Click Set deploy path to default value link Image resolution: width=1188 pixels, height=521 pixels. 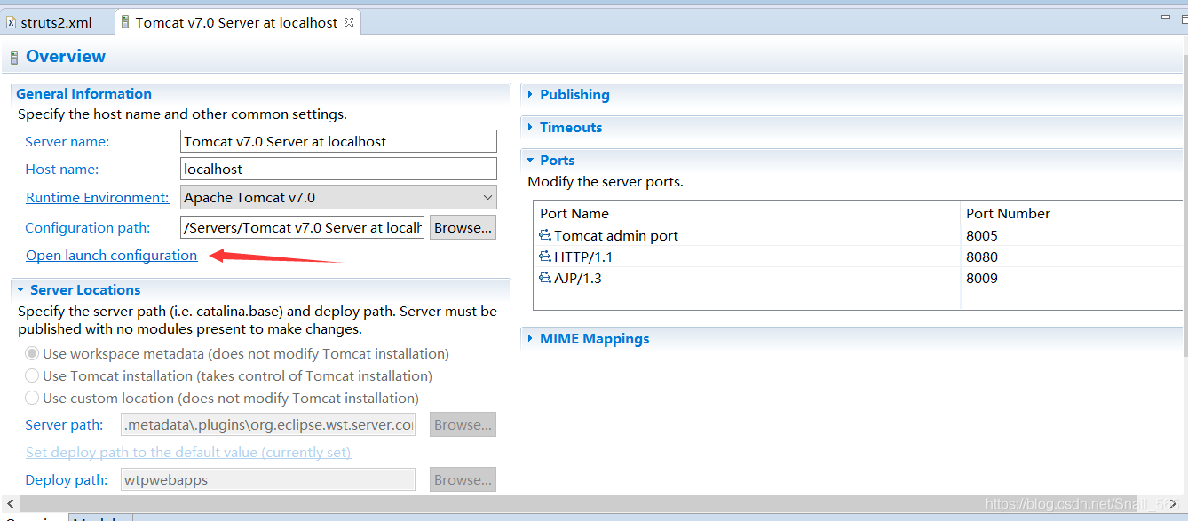(188, 452)
